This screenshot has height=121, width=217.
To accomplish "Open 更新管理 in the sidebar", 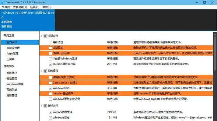I will pos(12,95).
